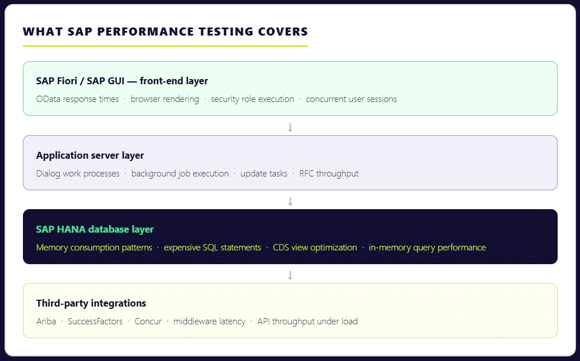This screenshot has height=361, width=580.
Task: Click 'background job execution' item
Action: tap(180, 174)
